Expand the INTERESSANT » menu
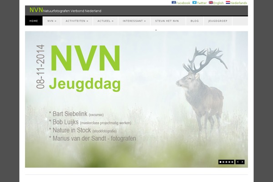Image resolution: width=273 pixels, height=182 pixels. click(x=134, y=21)
